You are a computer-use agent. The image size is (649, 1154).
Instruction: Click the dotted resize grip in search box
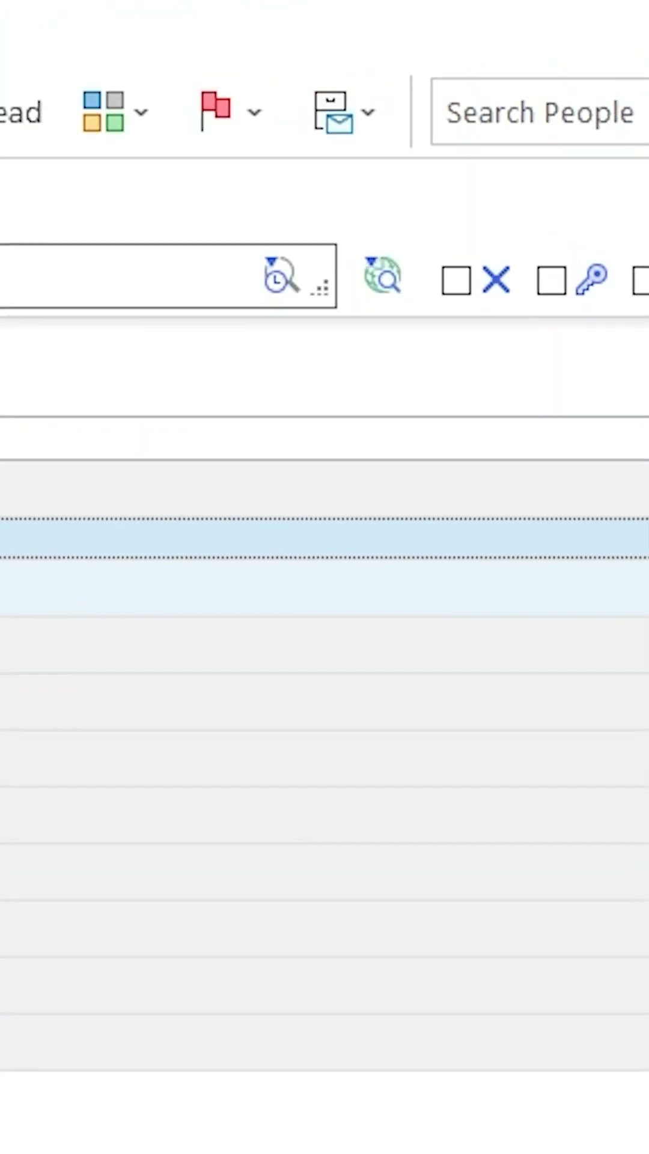click(320, 288)
